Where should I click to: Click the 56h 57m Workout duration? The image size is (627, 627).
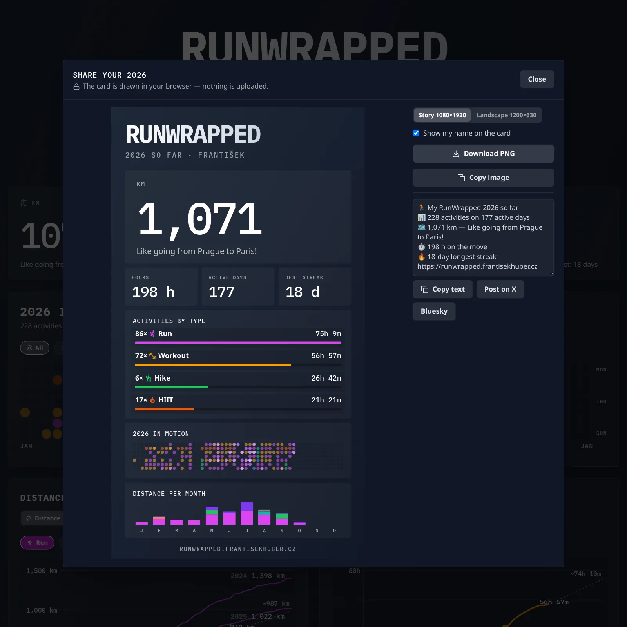click(326, 356)
